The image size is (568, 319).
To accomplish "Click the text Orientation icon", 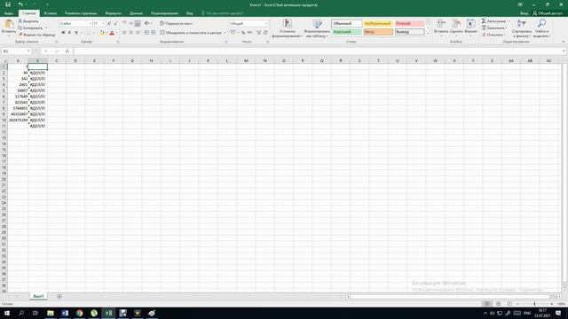I will pyautogui.click(x=146, y=24).
